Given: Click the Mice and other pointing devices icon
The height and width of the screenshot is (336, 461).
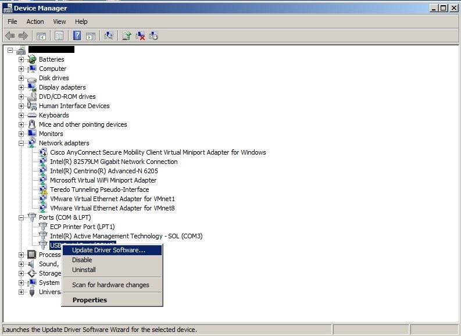Looking at the screenshot, I should (x=32, y=124).
